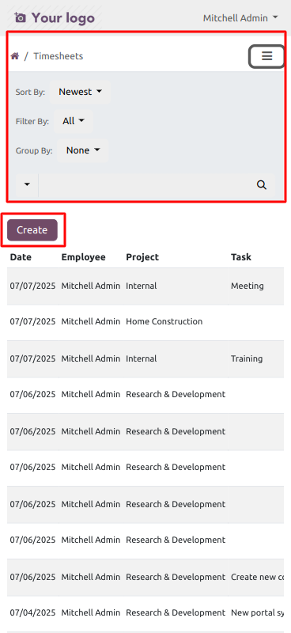Image resolution: width=291 pixels, height=633 pixels.
Task: Select the Internal Meeting timesheet row
Action: coord(145,286)
